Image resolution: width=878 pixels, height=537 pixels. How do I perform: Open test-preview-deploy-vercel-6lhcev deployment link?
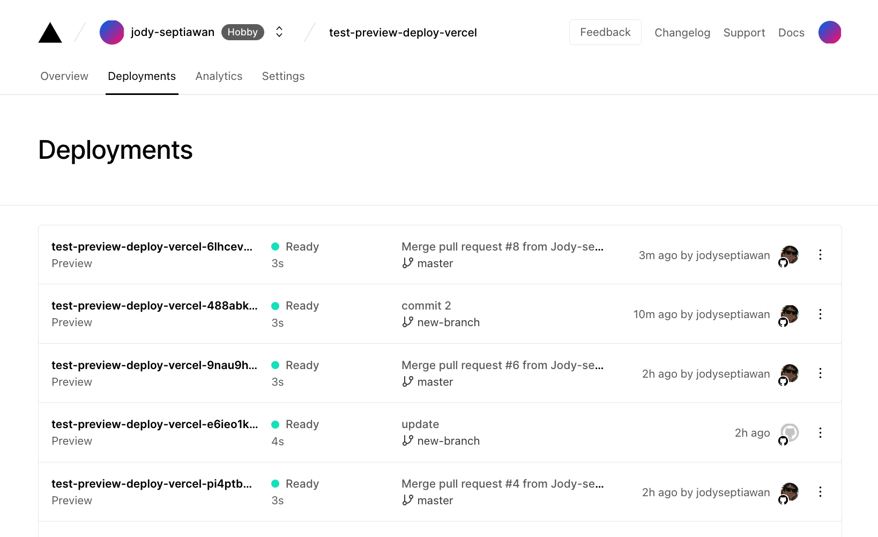[x=152, y=247]
